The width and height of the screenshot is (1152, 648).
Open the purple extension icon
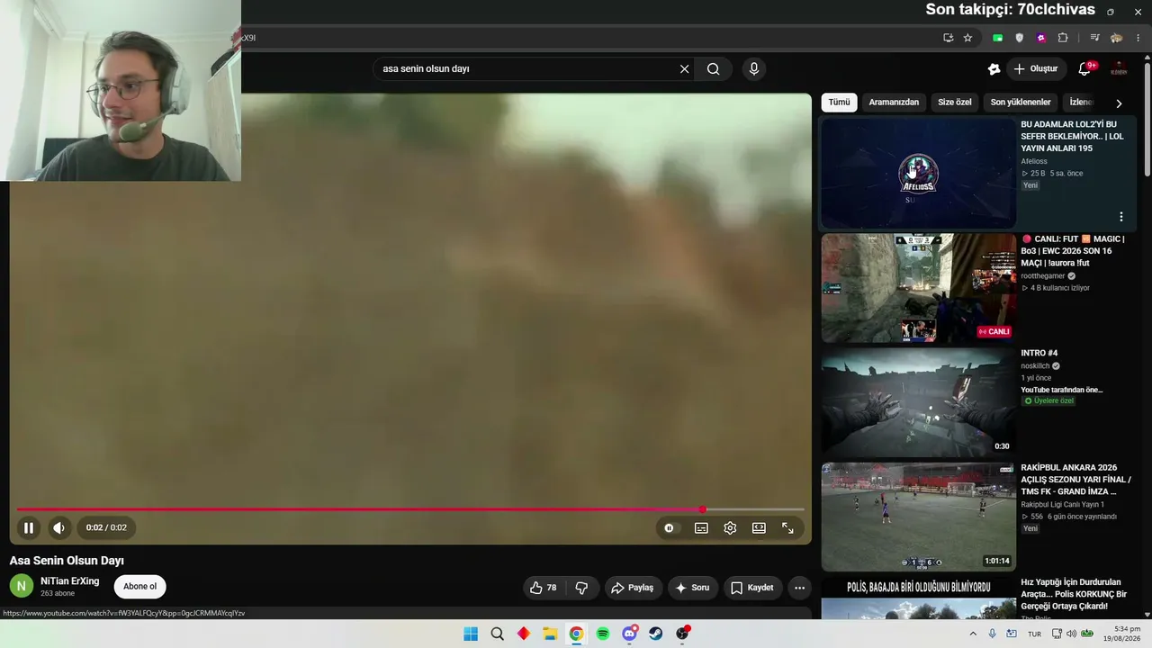coord(1041,38)
